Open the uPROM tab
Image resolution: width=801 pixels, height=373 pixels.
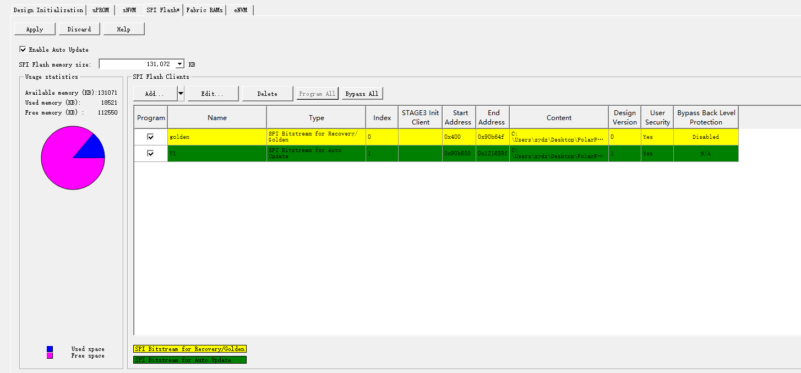(x=100, y=10)
